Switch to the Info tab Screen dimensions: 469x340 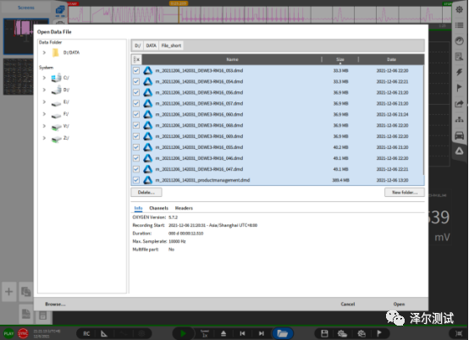tap(138, 208)
